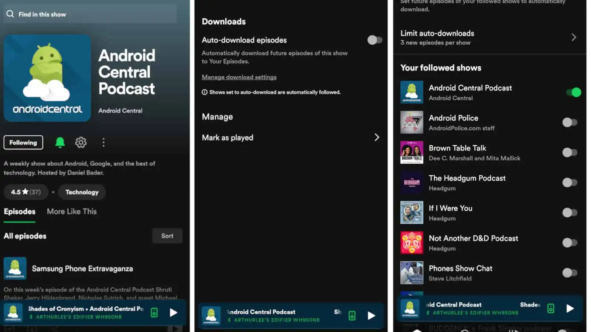
Task: Open the Android Central publisher name
Action: [120, 111]
